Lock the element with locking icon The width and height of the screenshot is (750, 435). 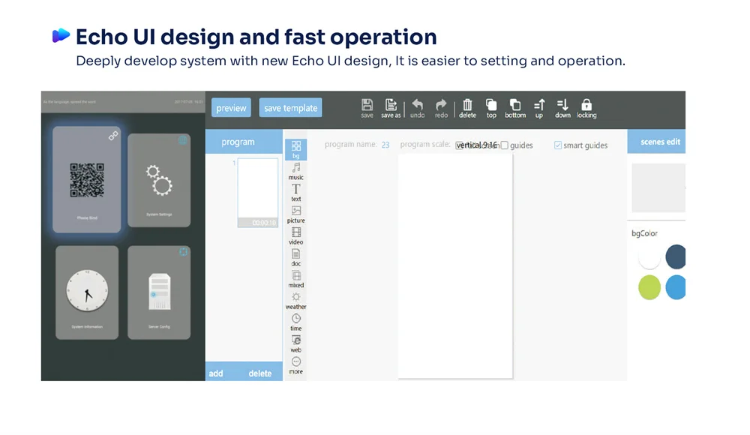[586, 106]
